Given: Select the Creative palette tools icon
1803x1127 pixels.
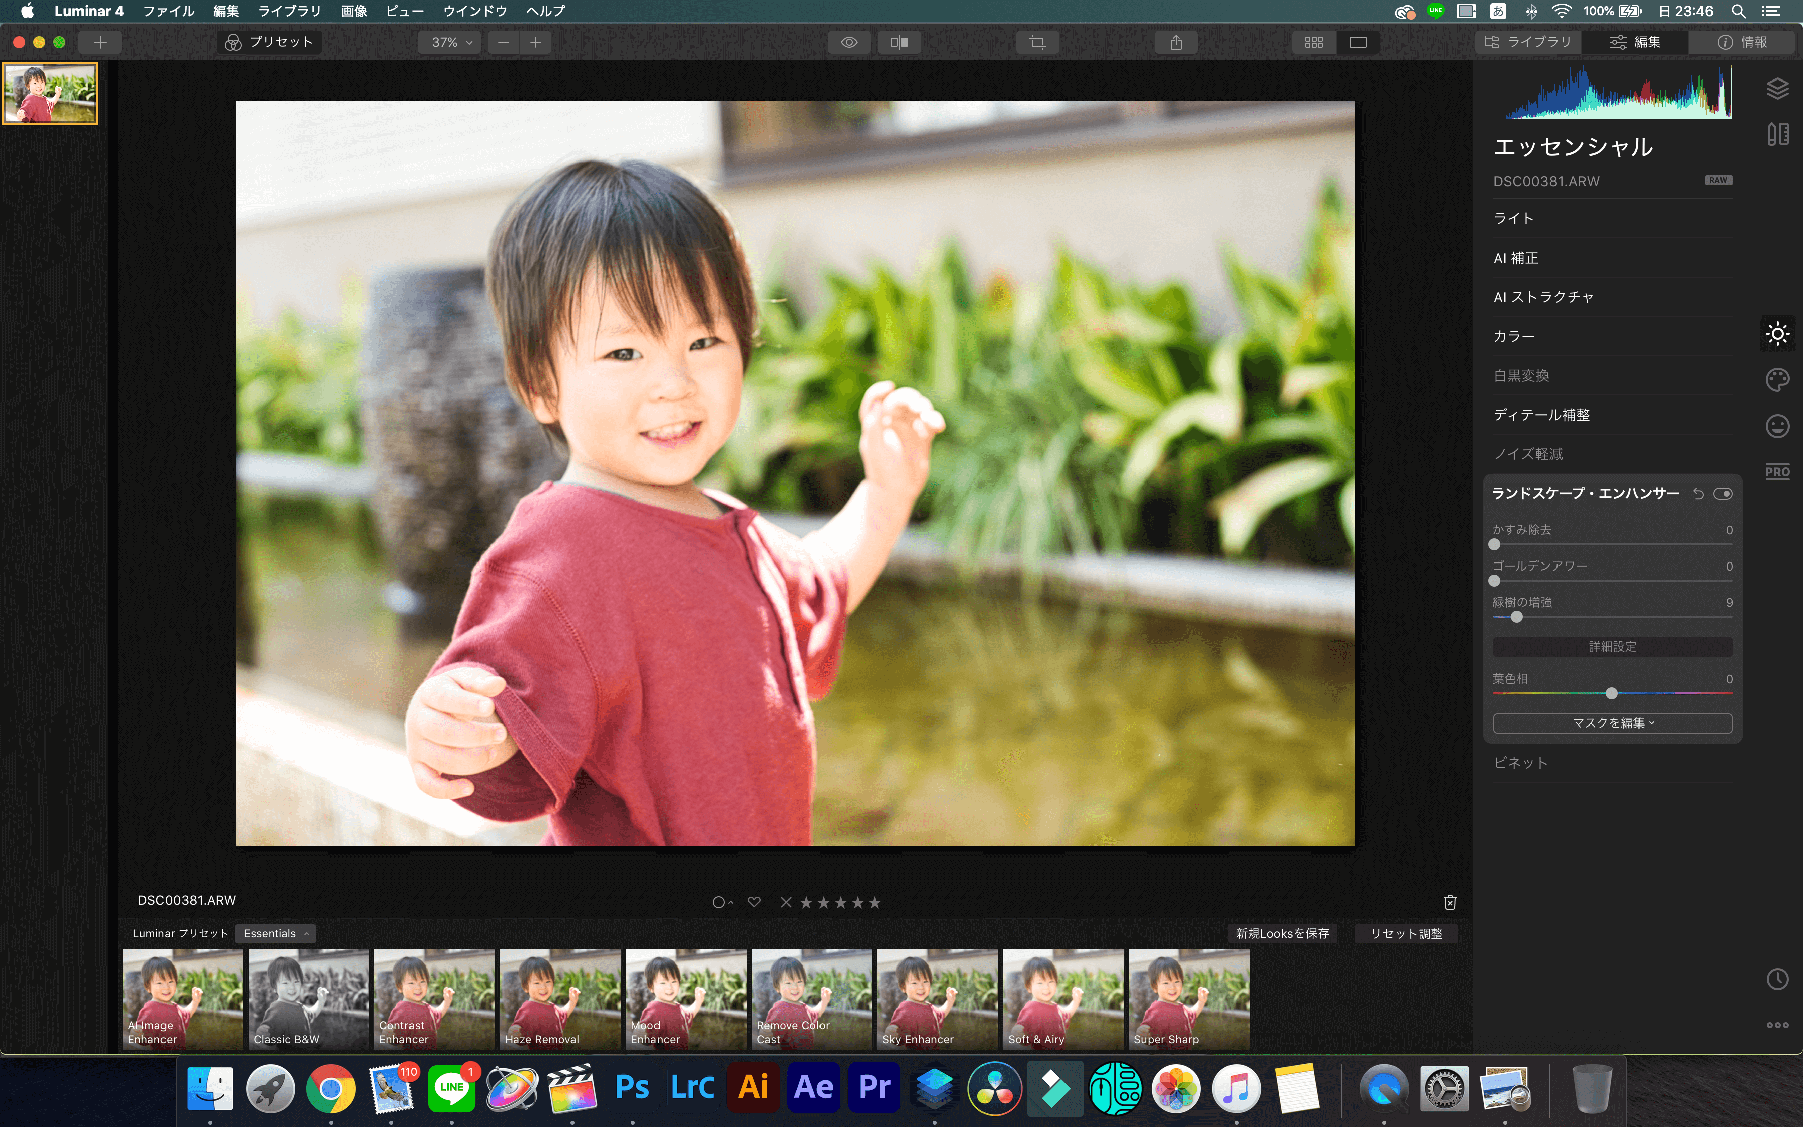Looking at the screenshot, I should 1777,379.
